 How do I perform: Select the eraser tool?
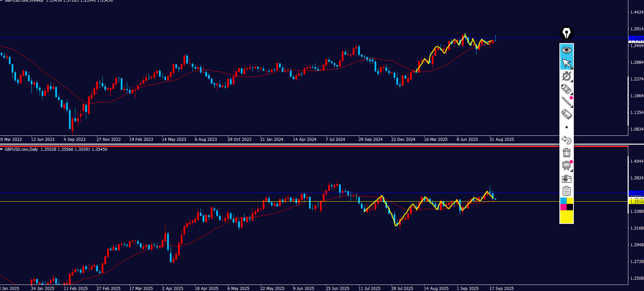click(x=566, y=114)
